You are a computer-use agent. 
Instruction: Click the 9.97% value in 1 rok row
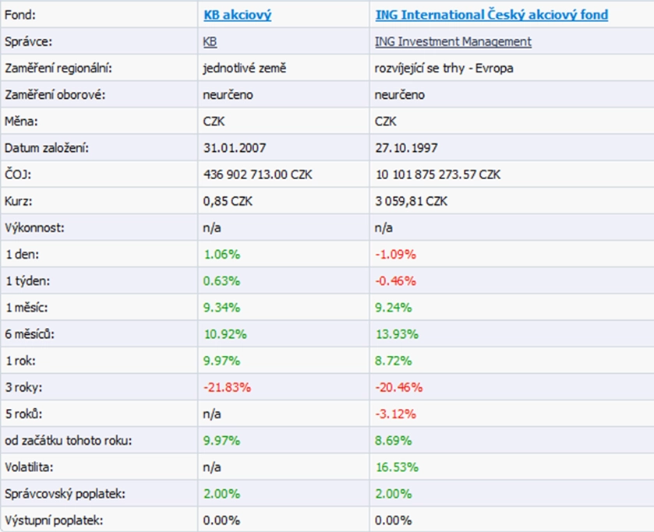click(221, 361)
